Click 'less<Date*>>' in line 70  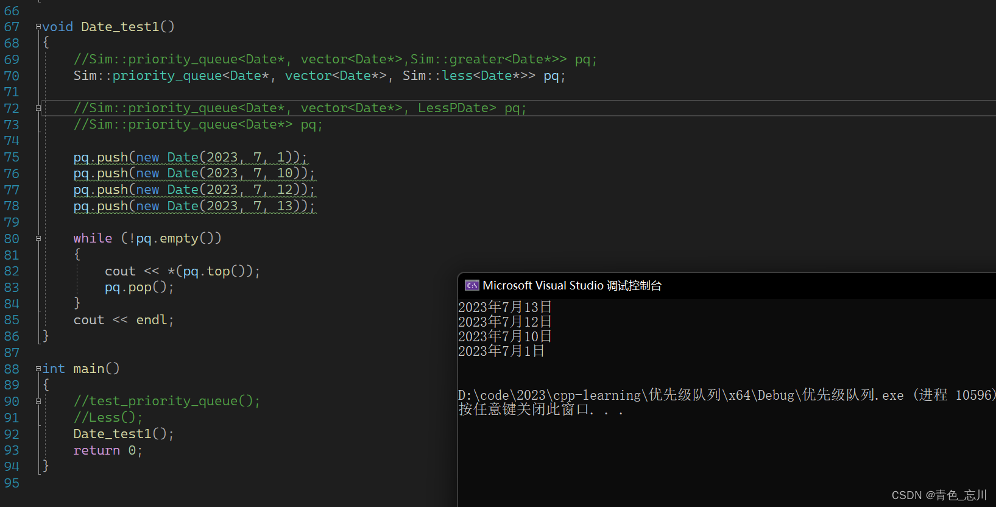(x=489, y=76)
